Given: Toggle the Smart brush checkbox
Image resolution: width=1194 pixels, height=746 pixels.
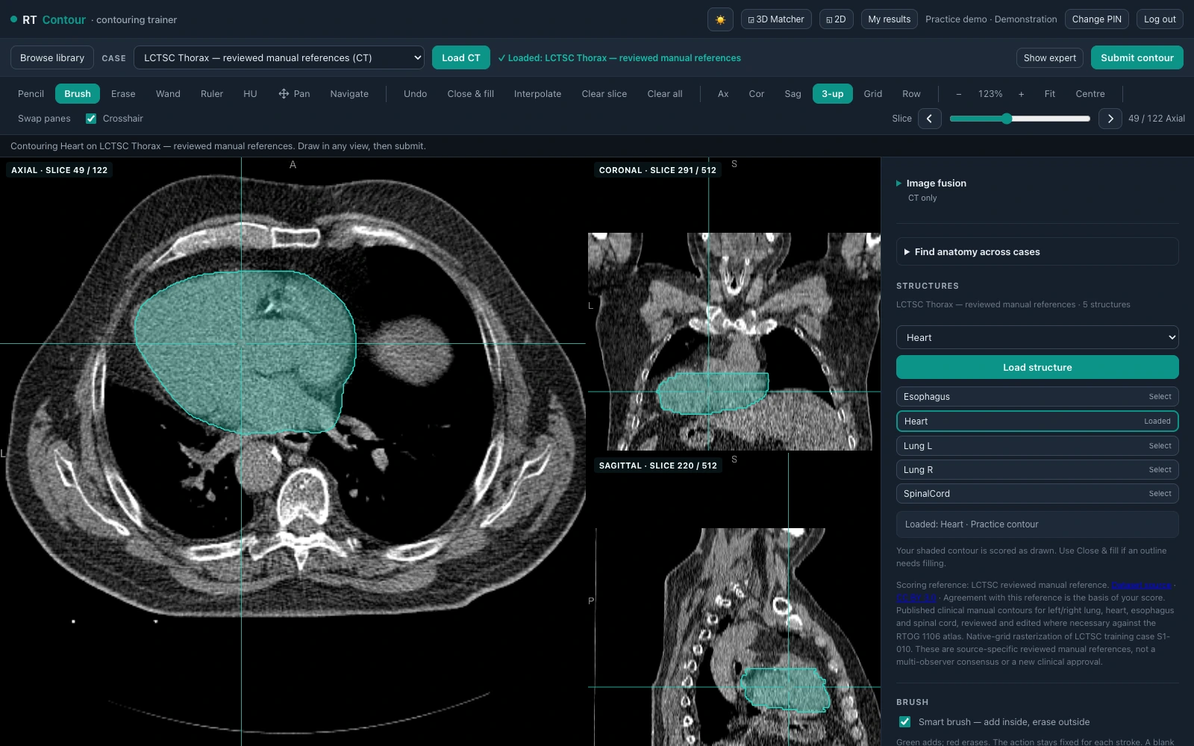Looking at the screenshot, I should (904, 722).
